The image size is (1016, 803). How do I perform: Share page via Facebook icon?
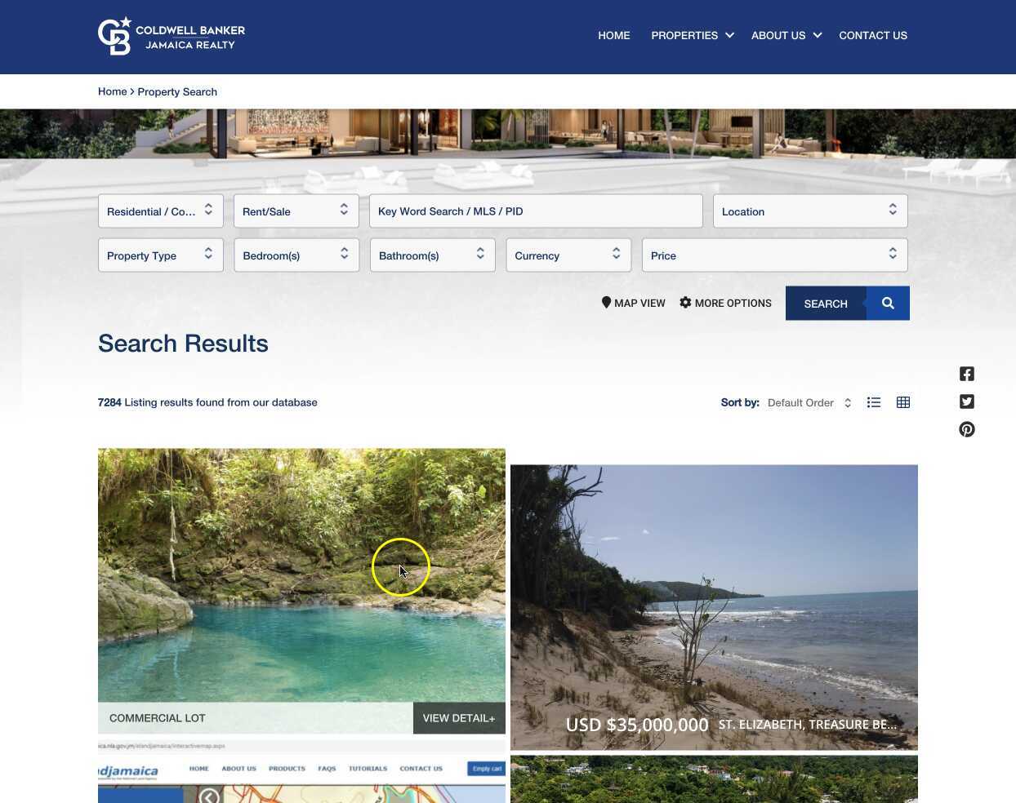[967, 374]
